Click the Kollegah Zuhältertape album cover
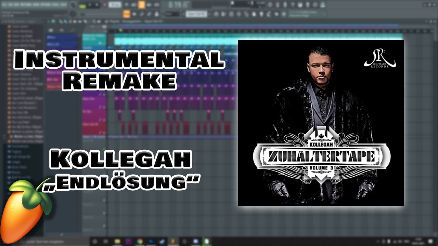438x246 pixels. click(321, 123)
